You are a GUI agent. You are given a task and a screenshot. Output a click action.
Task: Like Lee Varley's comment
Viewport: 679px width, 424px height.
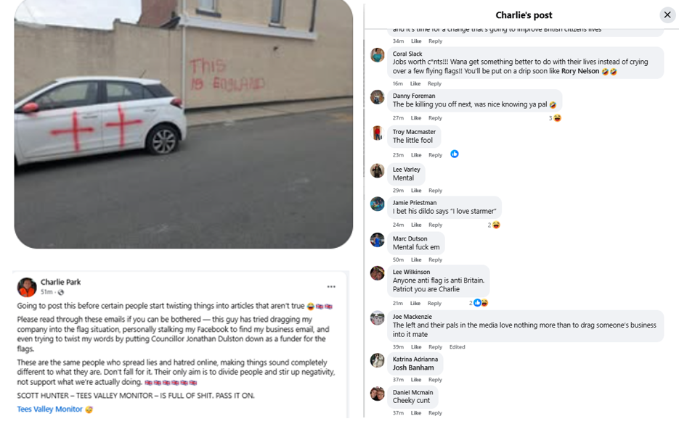tap(416, 191)
